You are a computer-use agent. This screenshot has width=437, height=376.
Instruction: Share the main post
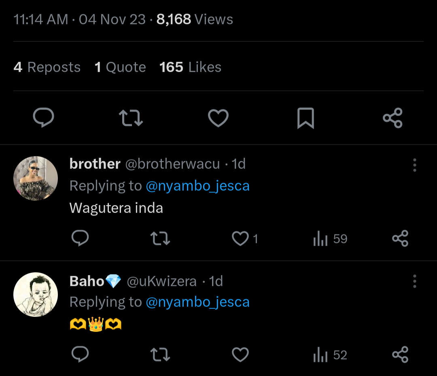pos(392,118)
